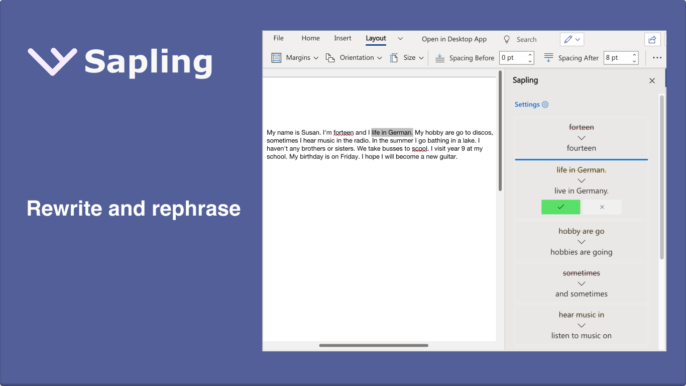
Task: Select the Layout tab
Action: (x=376, y=38)
